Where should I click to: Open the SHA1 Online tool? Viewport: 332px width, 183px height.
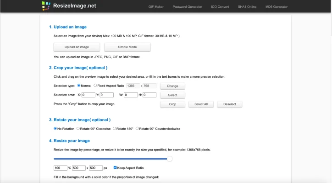248,7
